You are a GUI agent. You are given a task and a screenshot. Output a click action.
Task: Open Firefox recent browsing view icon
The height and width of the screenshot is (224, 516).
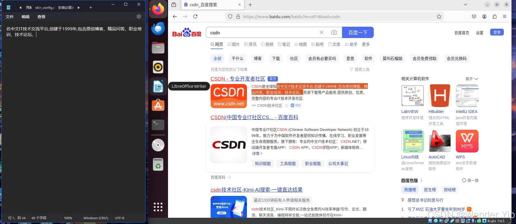click(x=174, y=5)
